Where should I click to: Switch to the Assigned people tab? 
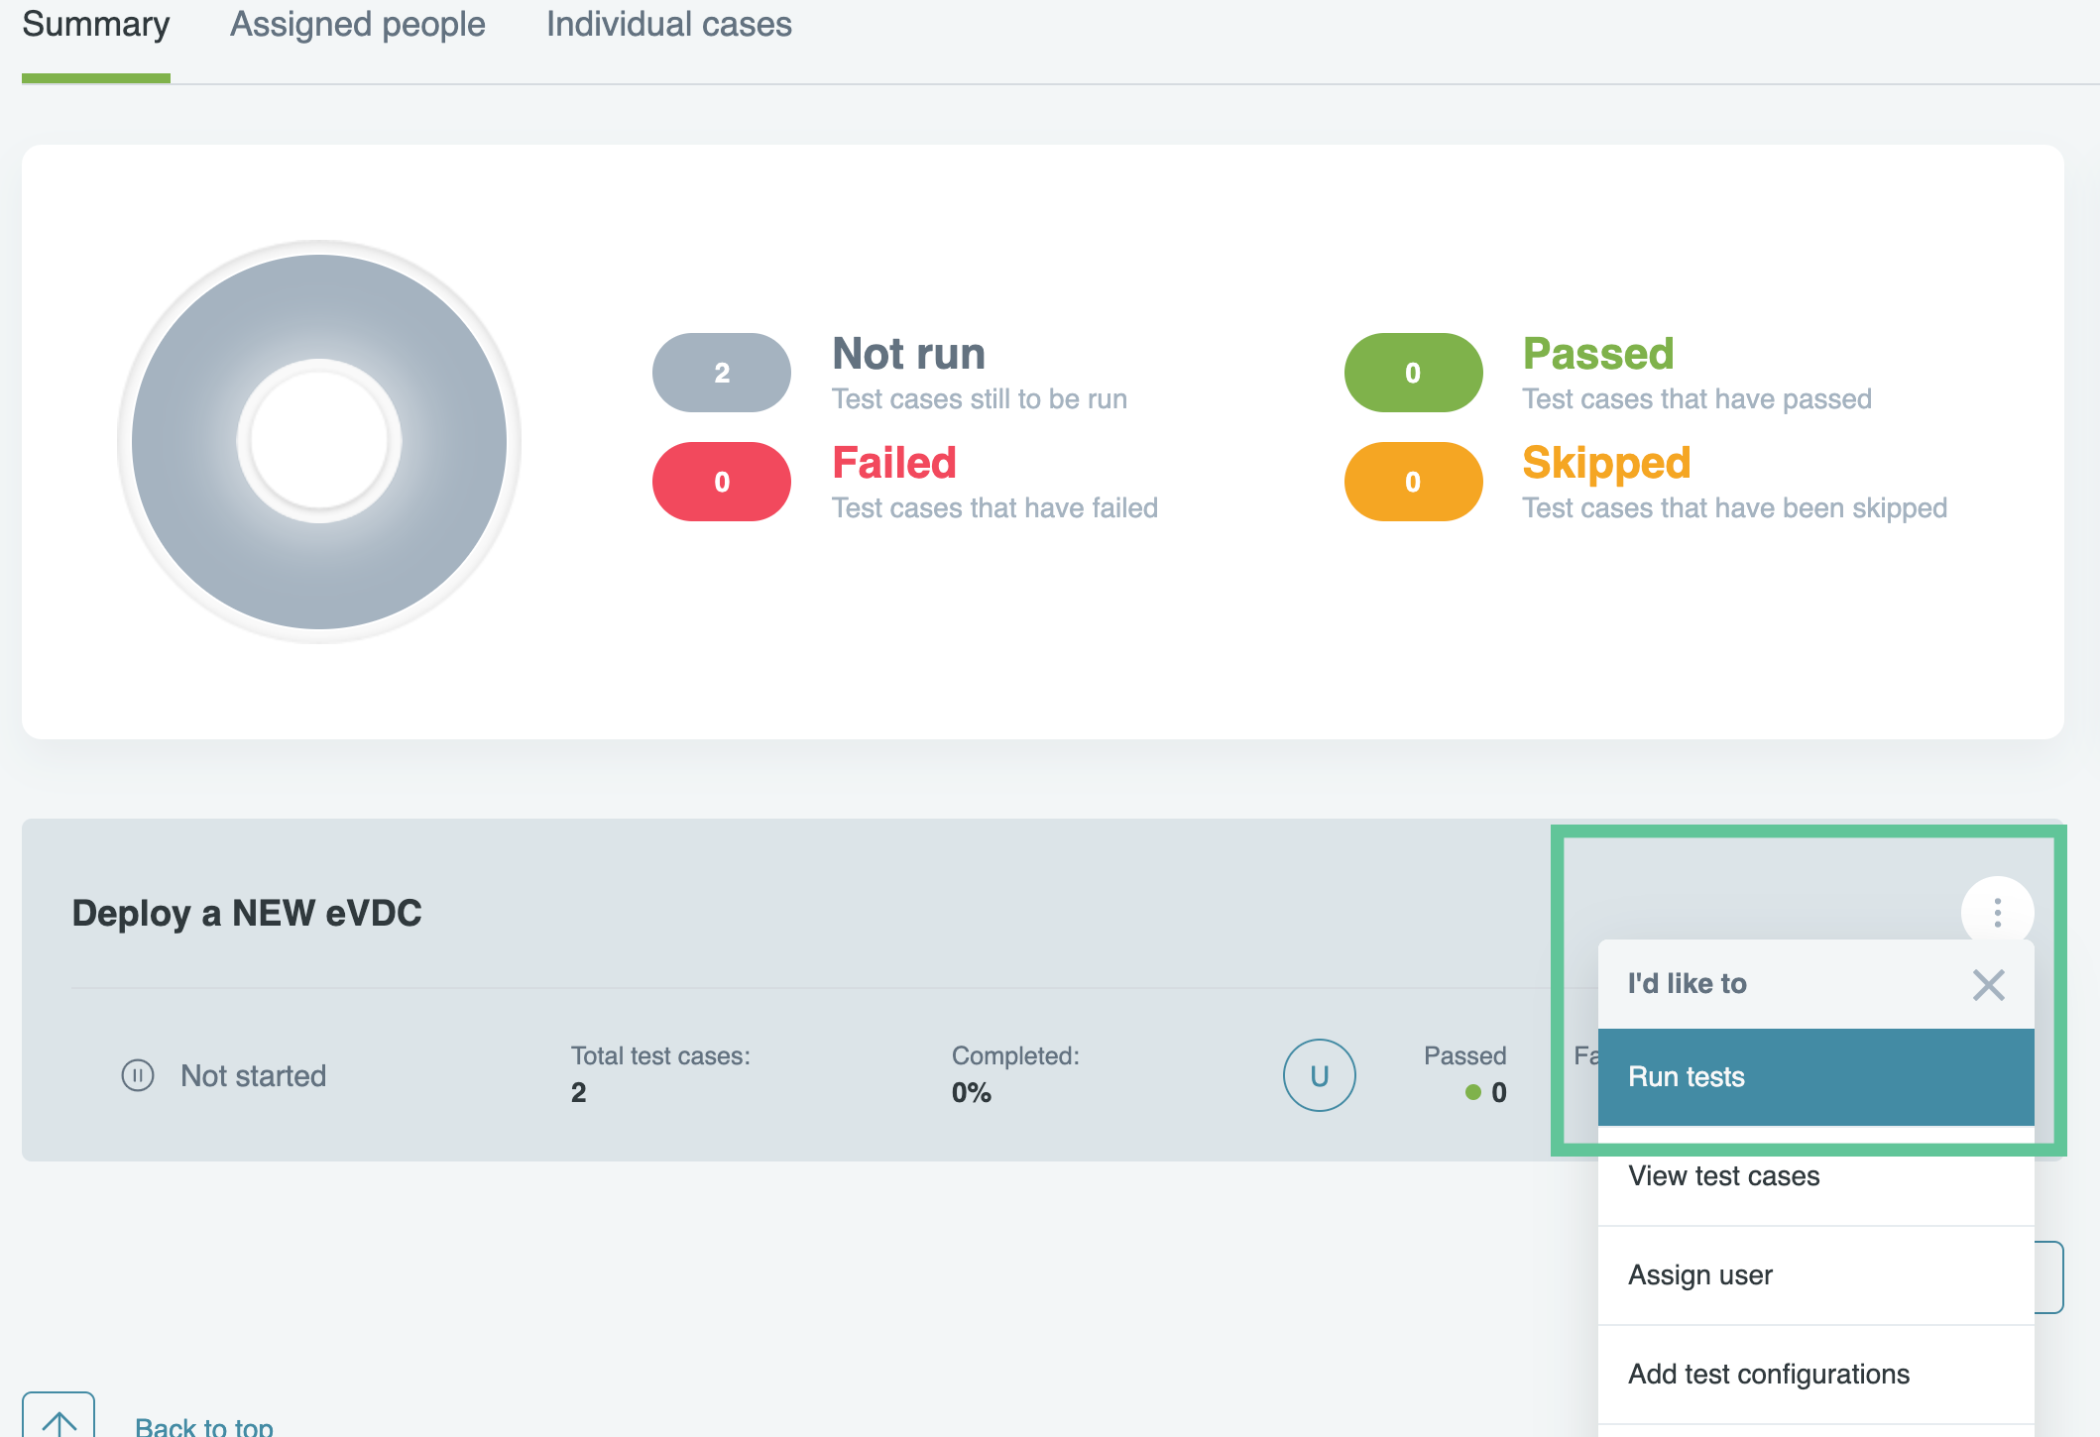tap(357, 25)
